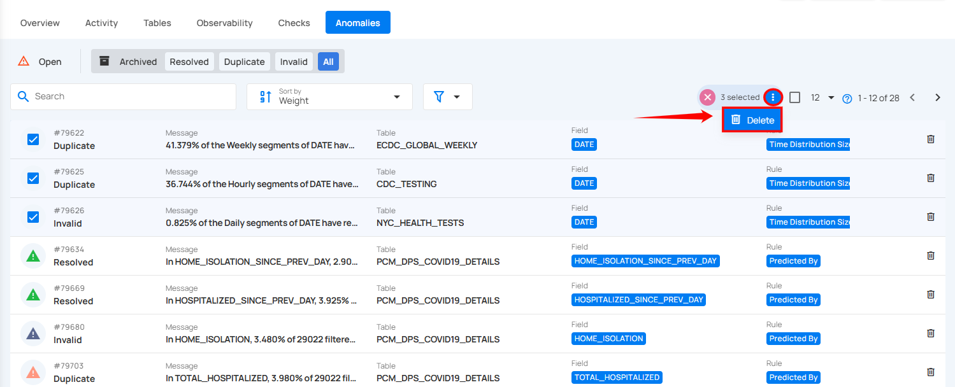This screenshot has height=387, width=955.
Task: Delete anomaly #79625 via trash icon
Action: pos(930,178)
